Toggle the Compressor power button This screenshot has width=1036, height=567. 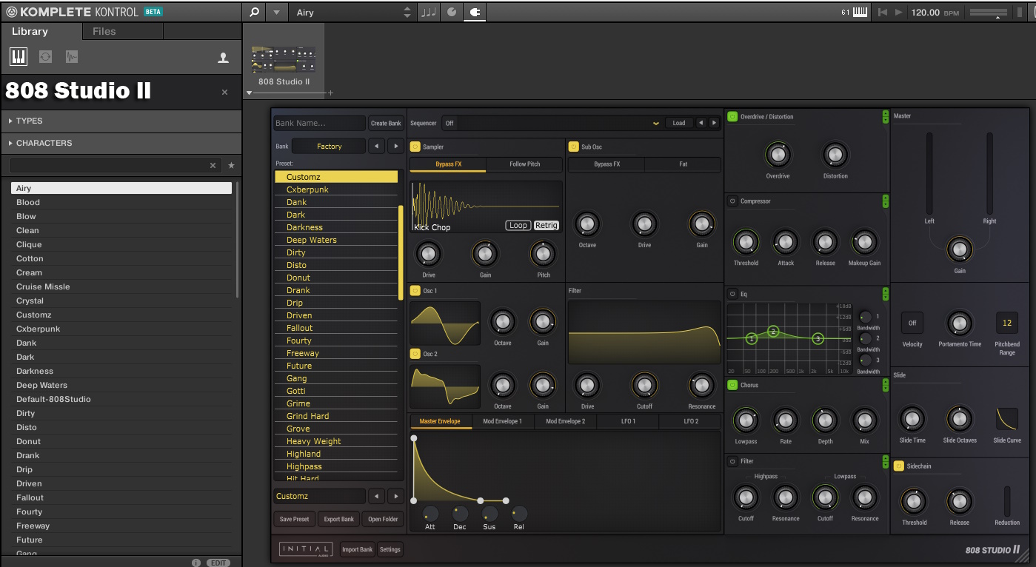click(732, 201)
